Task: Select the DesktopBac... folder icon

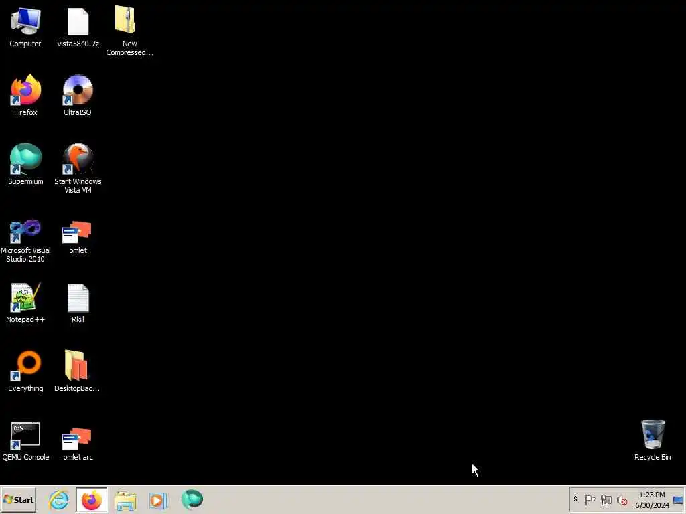Action: tap(77, 371)
